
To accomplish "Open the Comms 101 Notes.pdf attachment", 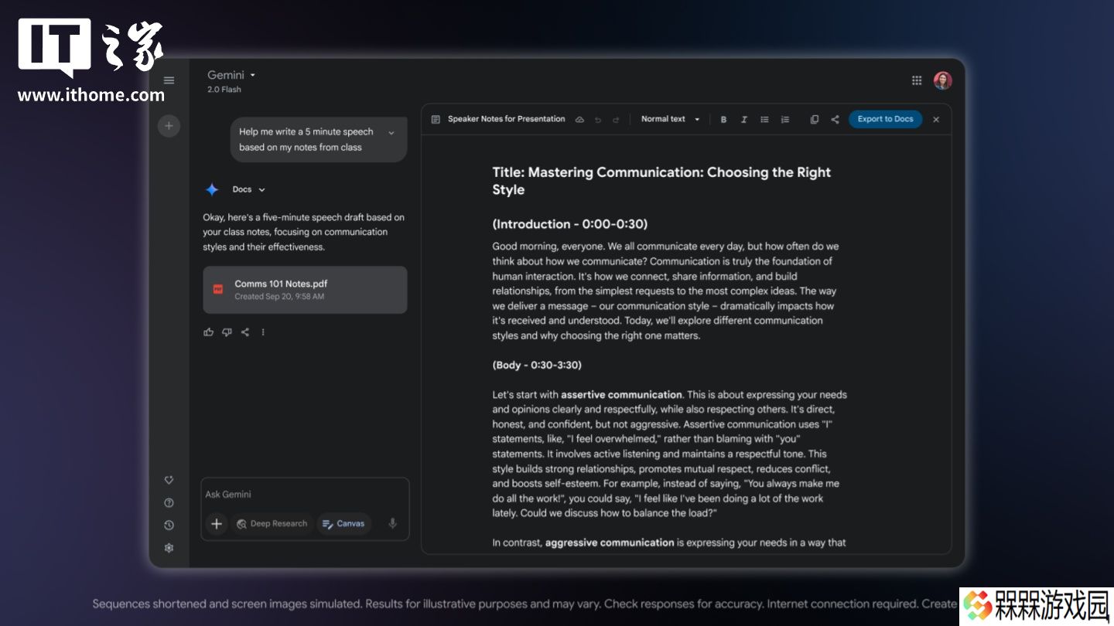I will pos(305,290).
